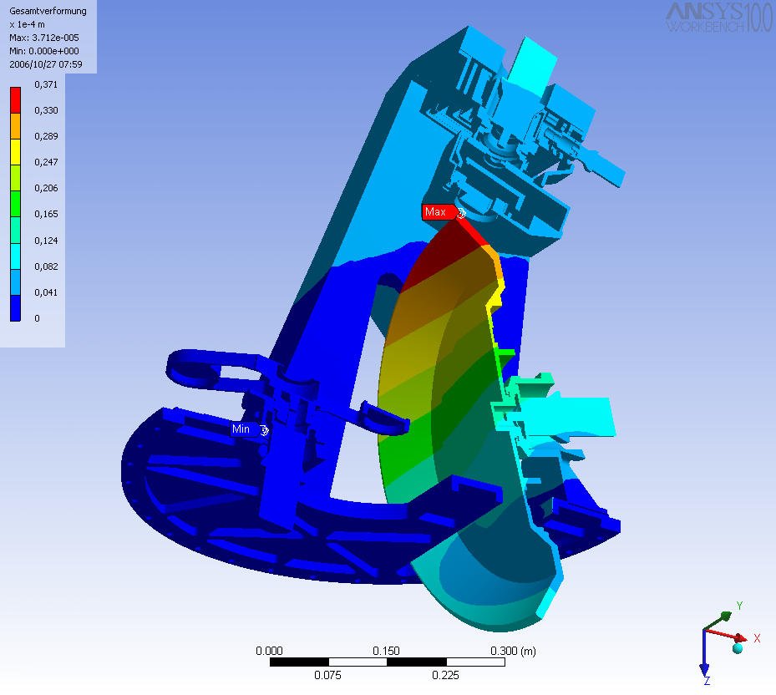Select the orange legend color band
Image resolution: width=776 pixels, height=695 pixels.
[x=17, y=123]
